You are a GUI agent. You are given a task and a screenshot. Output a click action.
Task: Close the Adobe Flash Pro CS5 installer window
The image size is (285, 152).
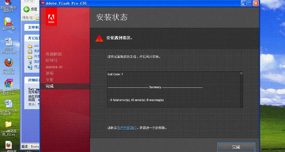pyautogui.click(x=256, y=3)
